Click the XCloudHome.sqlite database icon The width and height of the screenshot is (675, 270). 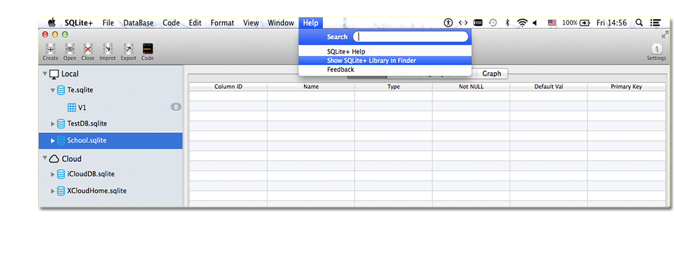coord(61,191)
